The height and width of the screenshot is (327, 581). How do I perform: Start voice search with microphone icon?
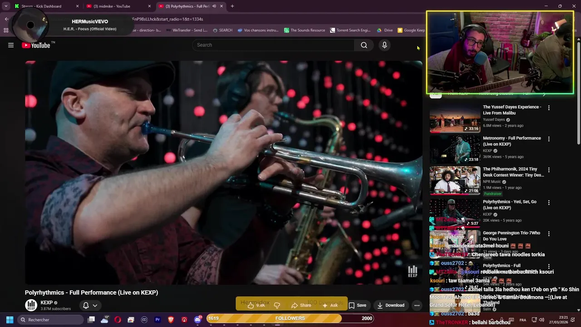pos(384,45)
